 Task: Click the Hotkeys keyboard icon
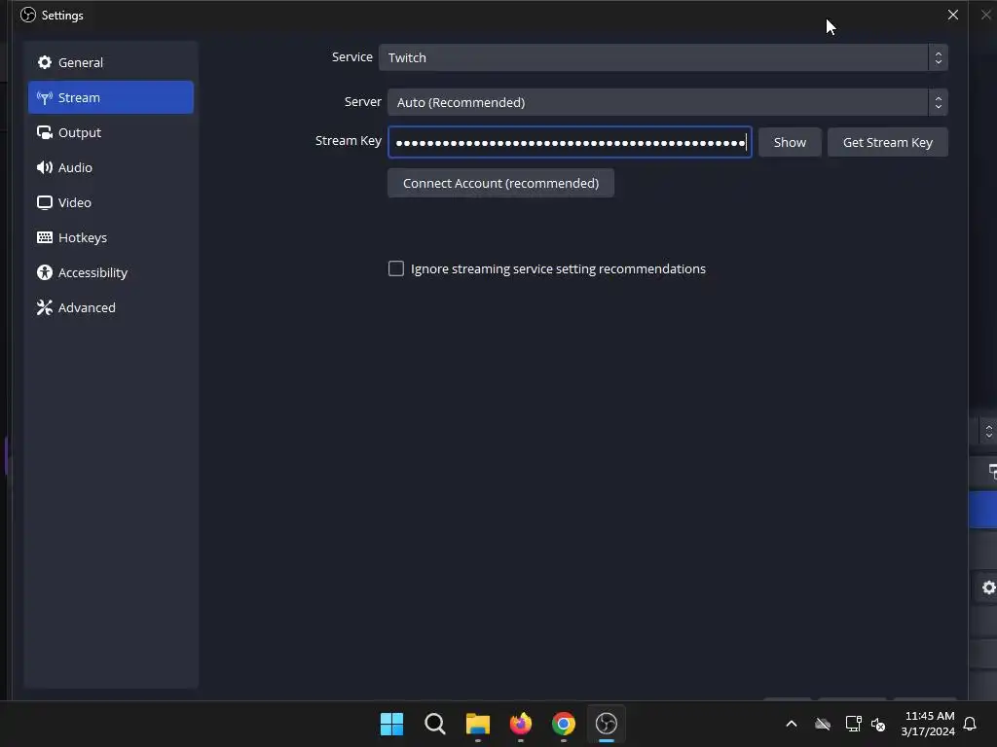pos(45,237)
